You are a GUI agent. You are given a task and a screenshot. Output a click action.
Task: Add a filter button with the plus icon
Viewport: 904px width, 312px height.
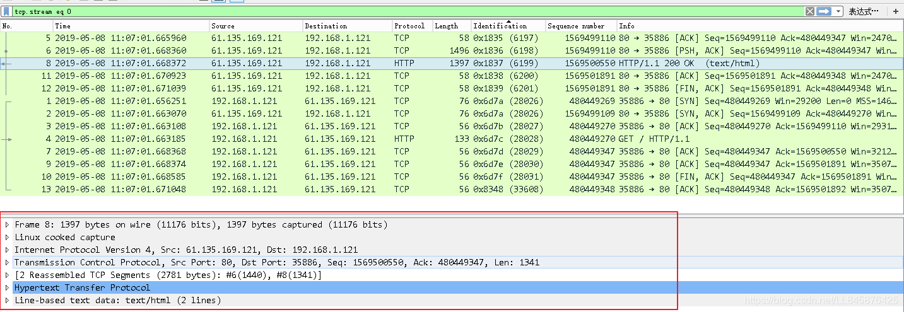click(895, 11)
